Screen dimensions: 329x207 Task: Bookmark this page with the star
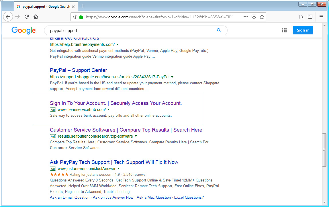262,17
